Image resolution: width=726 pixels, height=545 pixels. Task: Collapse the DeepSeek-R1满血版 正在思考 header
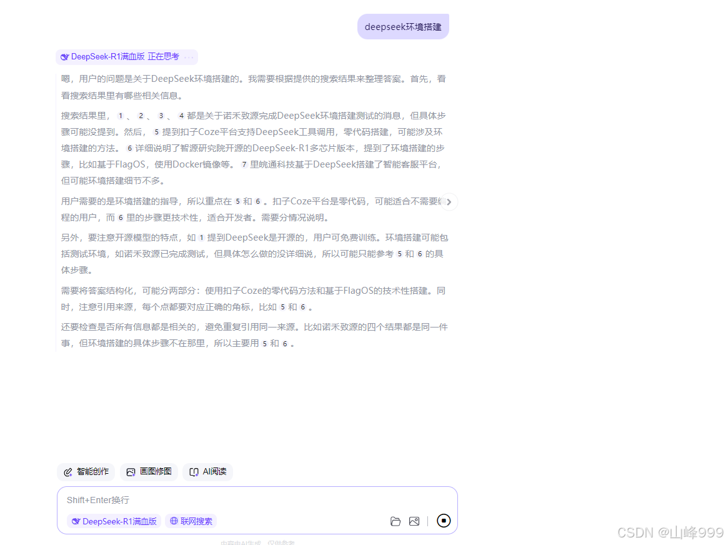pyautogui.click(x=126, y=57)
